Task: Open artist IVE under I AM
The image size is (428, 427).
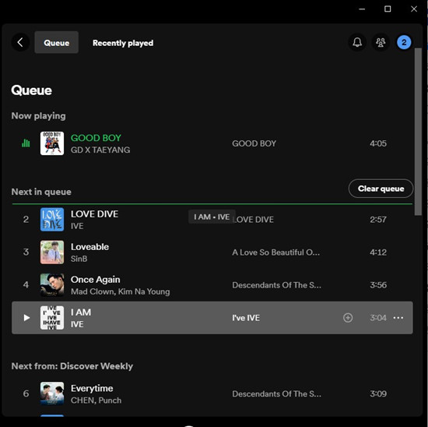Action: coord(77,324)
